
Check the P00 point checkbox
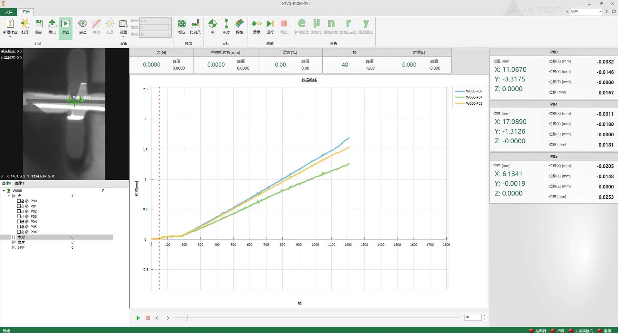[19, 201]
